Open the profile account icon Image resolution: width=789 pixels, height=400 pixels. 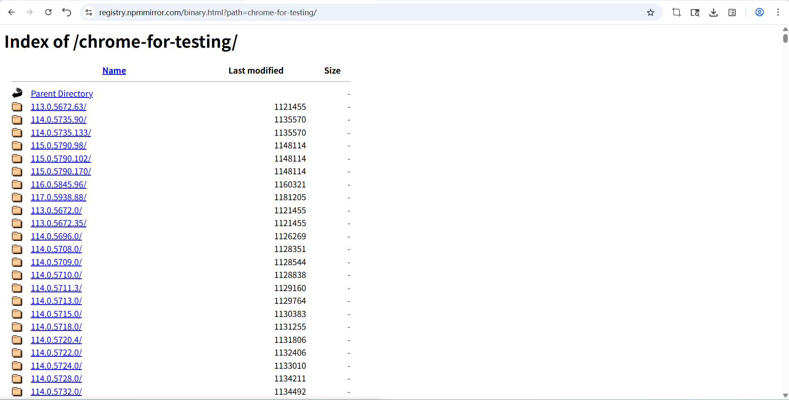[759, 12]
